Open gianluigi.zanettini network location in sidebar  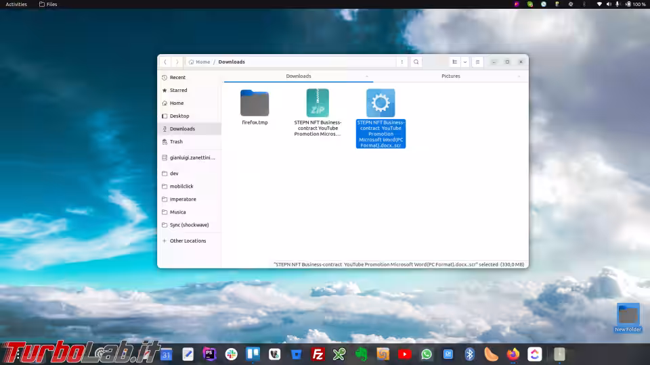(190, 157)
